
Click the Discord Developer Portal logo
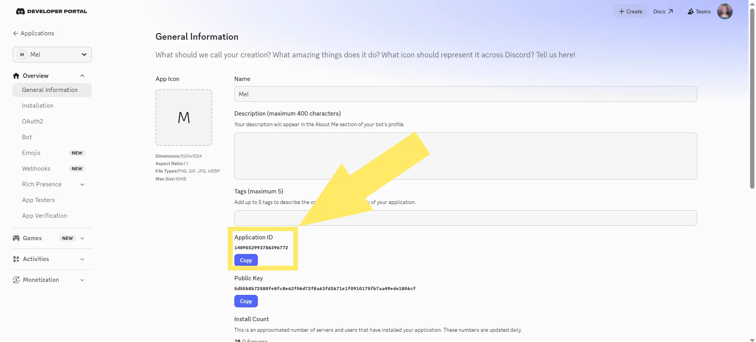(x=52, y=11)
